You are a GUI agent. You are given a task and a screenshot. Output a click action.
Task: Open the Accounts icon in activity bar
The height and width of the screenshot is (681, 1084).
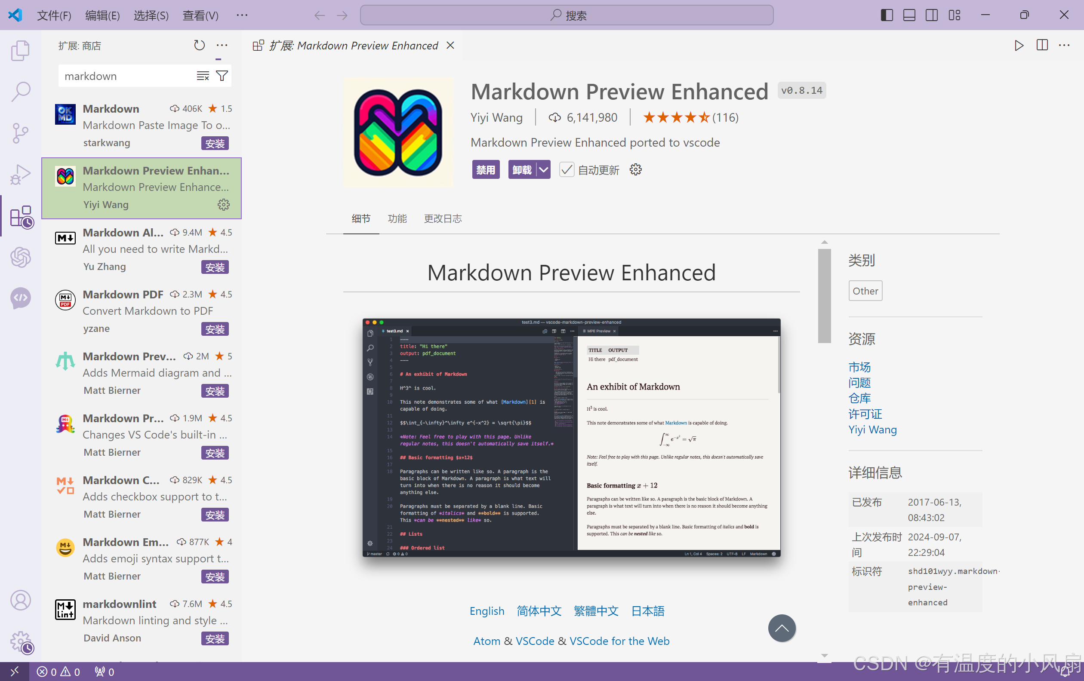(20, 600)
